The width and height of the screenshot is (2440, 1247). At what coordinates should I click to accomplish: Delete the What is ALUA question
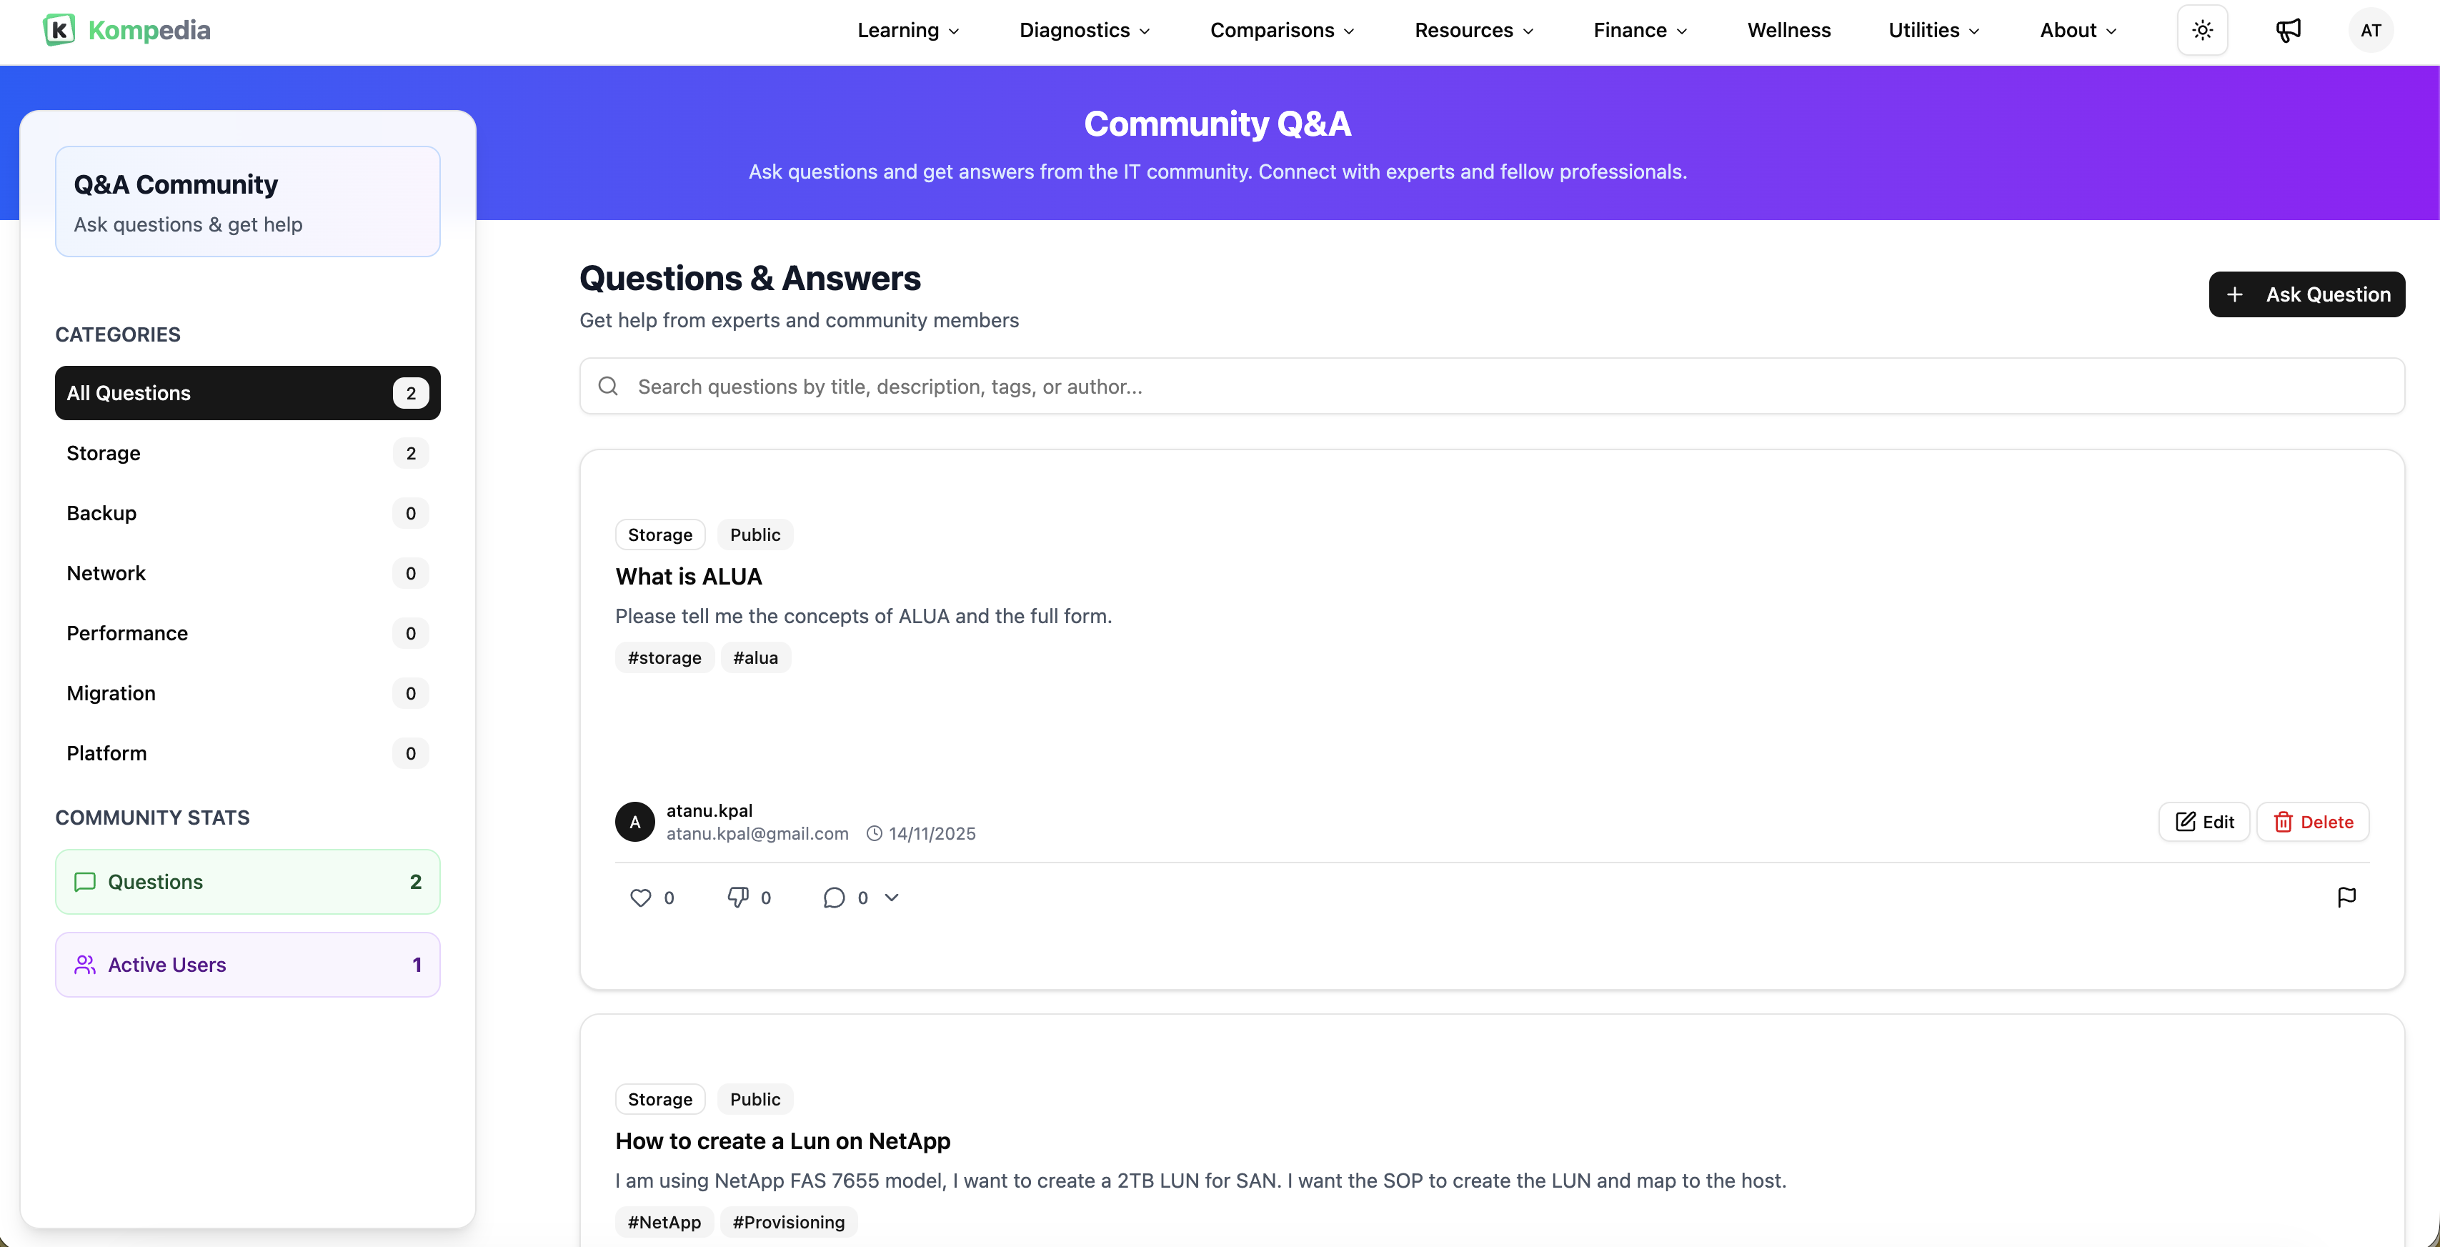(2312, 822)
